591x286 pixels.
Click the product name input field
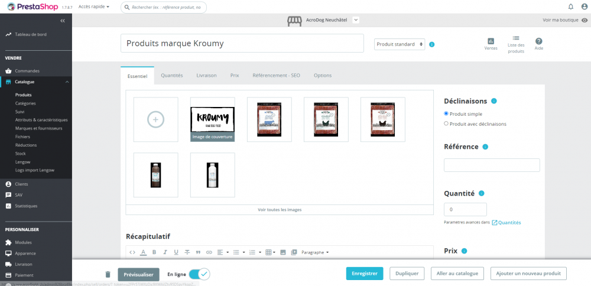(242, 43)
